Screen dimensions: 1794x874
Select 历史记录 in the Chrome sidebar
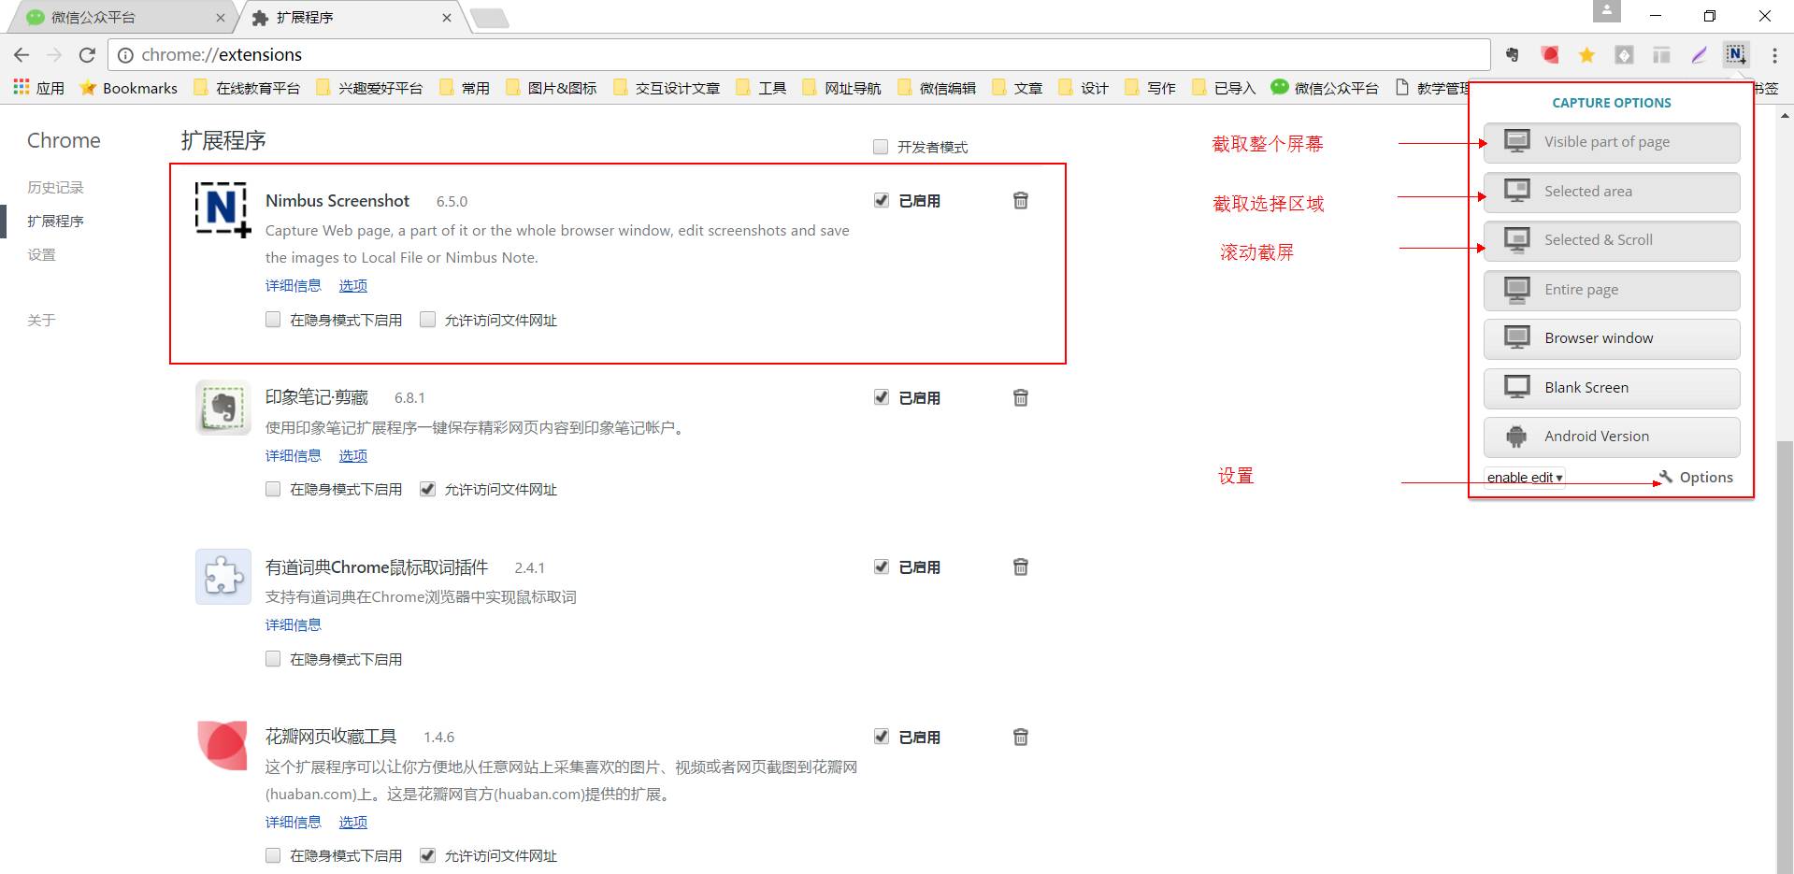(55, 187)
